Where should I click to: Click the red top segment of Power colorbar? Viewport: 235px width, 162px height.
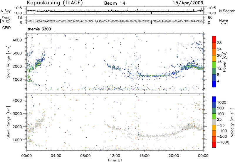214,39
